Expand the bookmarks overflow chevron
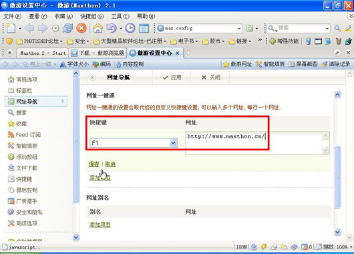354x254 pixels. point(260,40)
